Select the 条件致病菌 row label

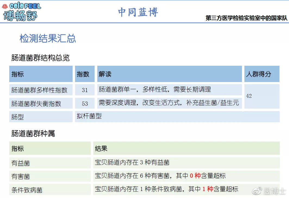[x=50, y=190]
